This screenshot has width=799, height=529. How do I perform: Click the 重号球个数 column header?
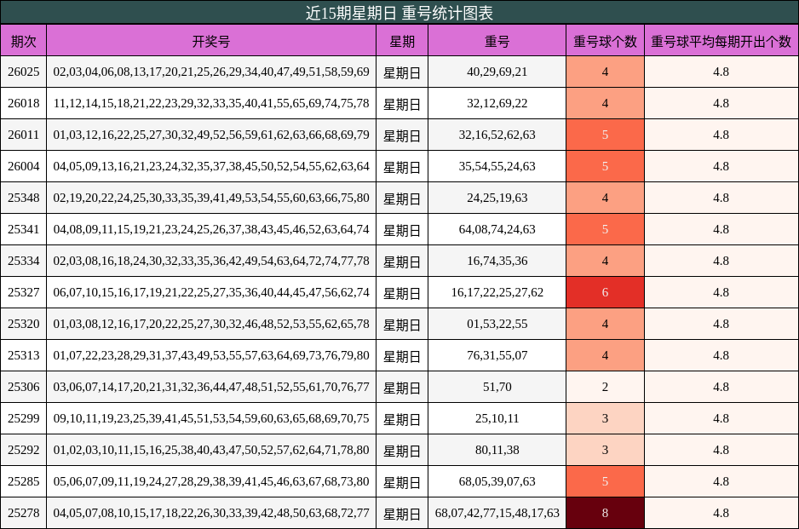click(605, 40)
